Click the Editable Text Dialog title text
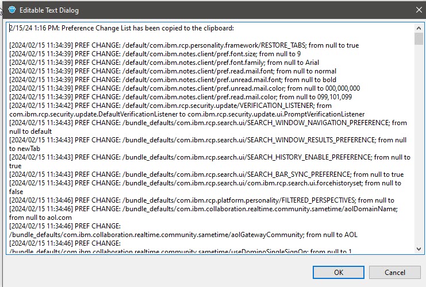The width and height of the screenshot is (426, 287). tap(49, 10)
